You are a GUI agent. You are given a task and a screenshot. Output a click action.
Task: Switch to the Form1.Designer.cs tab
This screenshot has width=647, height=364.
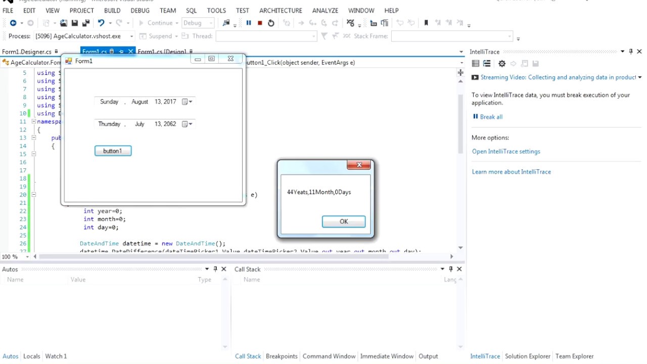click(27, 52)
